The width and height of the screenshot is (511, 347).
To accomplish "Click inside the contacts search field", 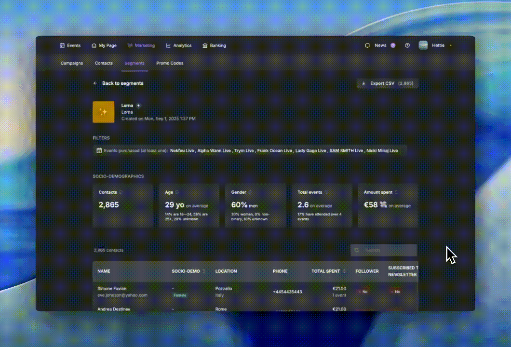I will click(384, 250).
